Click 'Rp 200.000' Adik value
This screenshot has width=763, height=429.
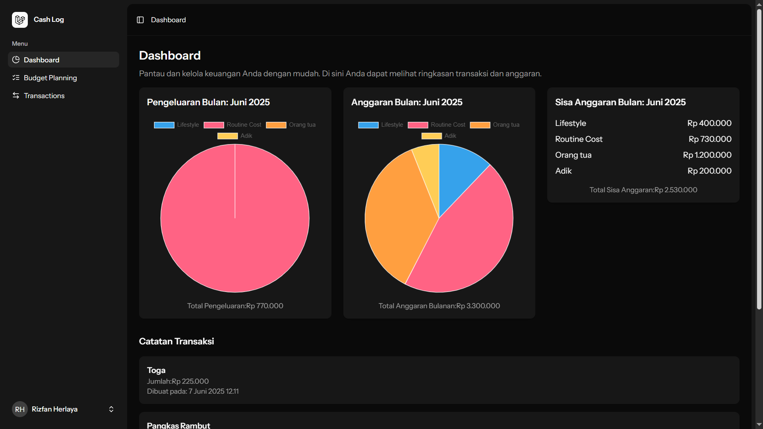[709, 171]
